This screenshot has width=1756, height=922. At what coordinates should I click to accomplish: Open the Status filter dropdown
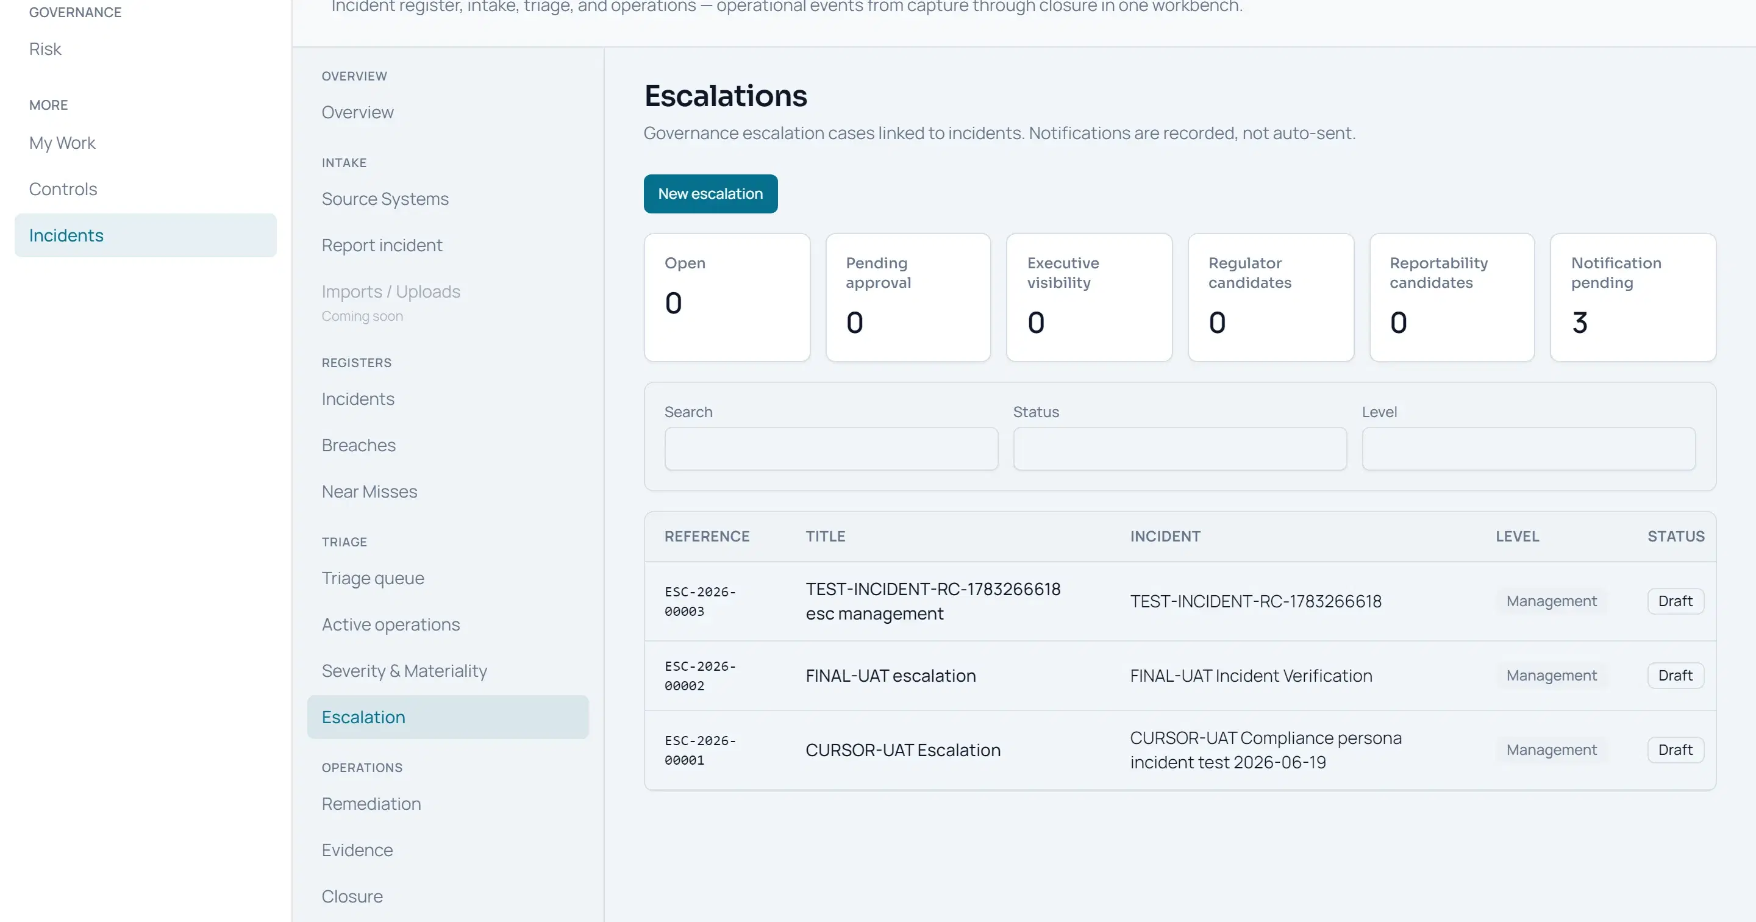pos(1180,449)
